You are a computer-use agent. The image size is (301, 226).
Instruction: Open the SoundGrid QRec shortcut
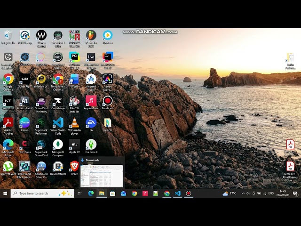[58, 39]
